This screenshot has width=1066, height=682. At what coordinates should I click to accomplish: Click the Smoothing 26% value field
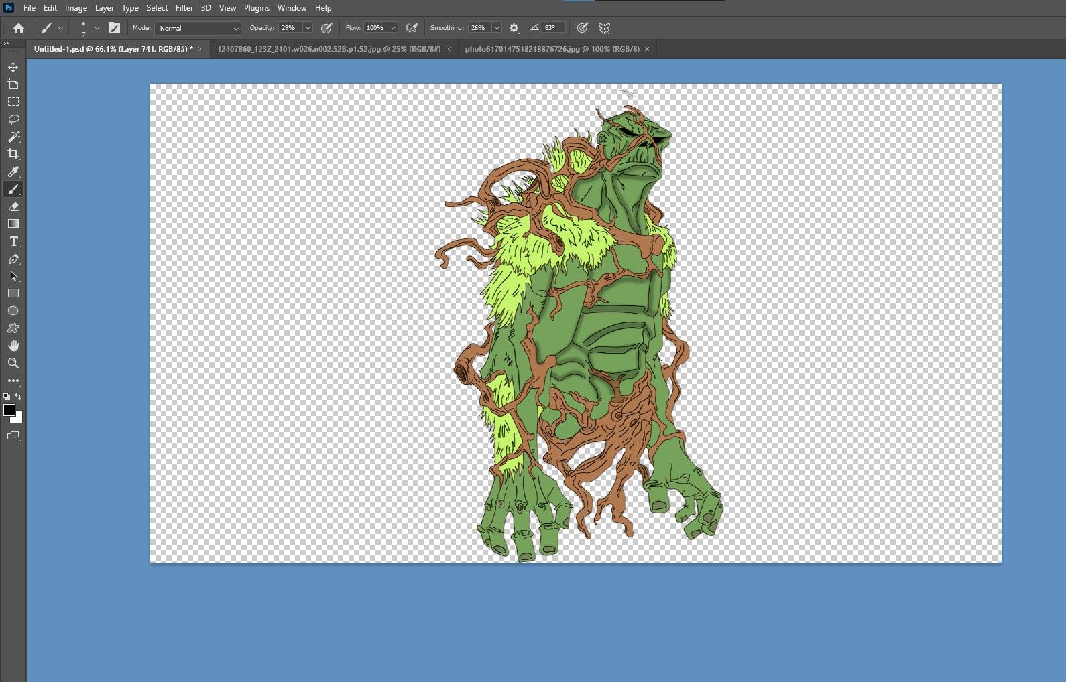point(480,28)
